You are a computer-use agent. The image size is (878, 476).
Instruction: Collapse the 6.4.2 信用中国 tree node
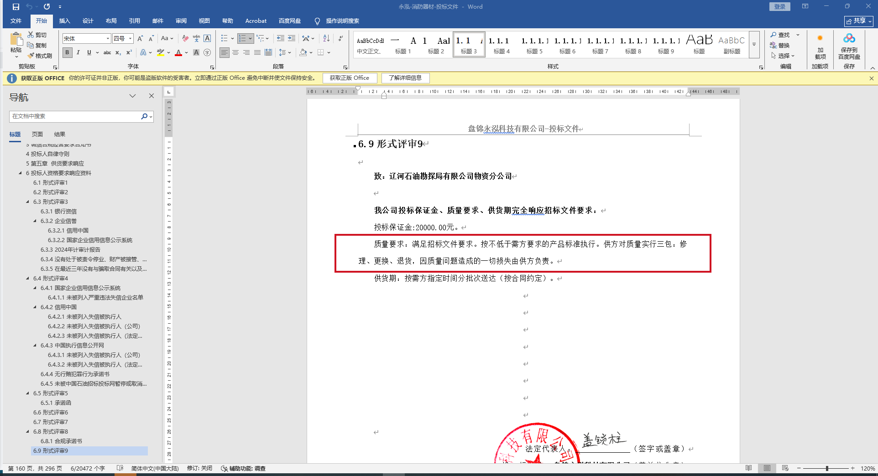point(35,307)
